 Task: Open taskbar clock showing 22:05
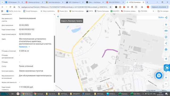tap(160, 94)
